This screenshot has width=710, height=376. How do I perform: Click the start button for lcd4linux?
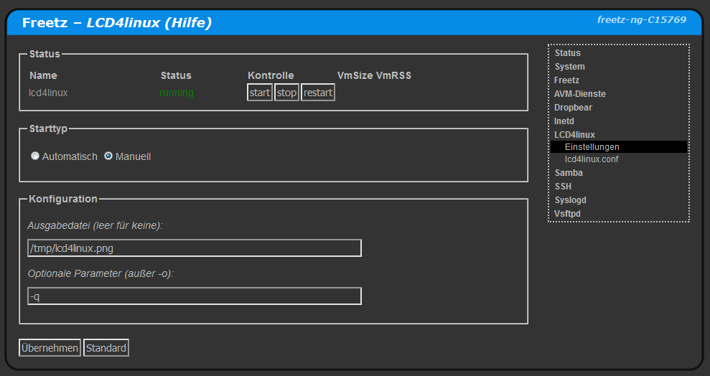[x=260, y=93]
